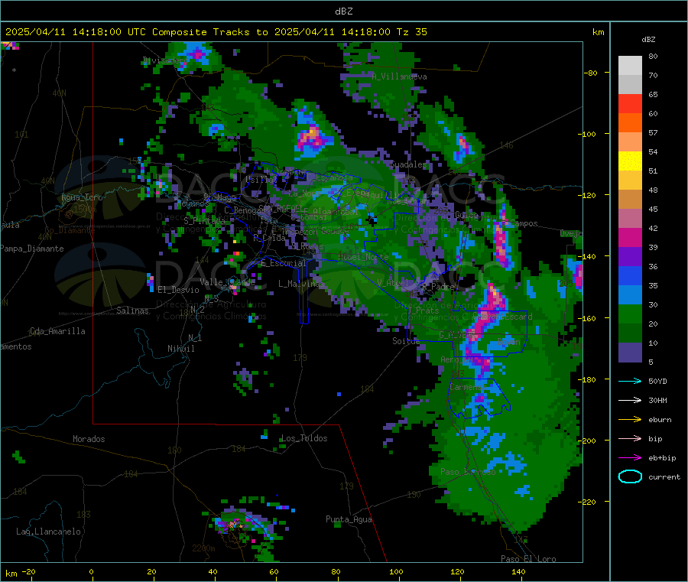Click the 'S_Pintada' map label
The height and width of the screenshot is (582, 688).
pos(204,220)
